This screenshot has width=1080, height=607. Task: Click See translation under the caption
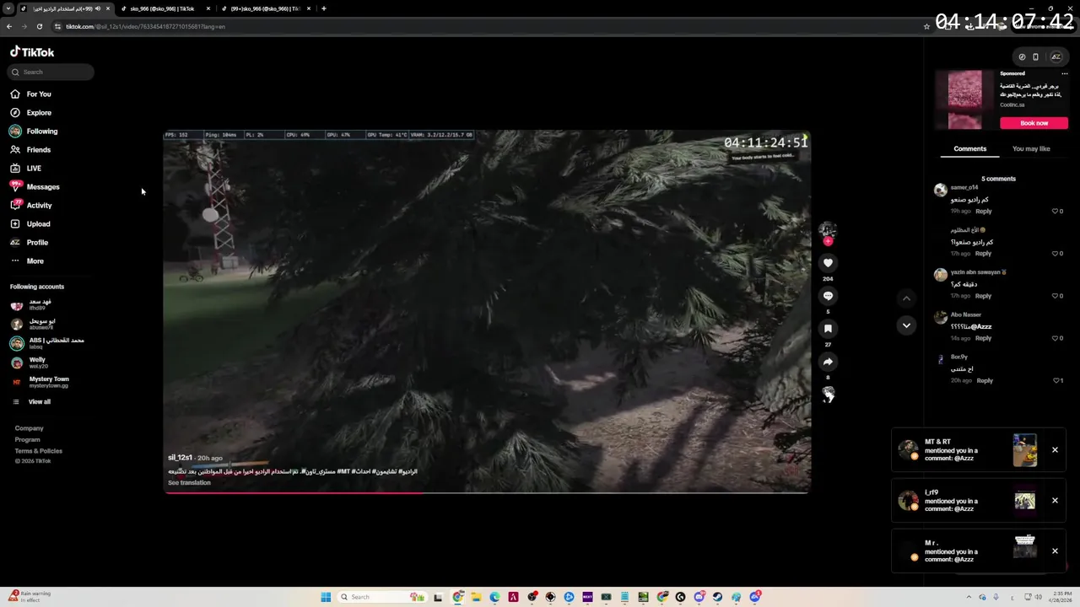pos(189,483)
